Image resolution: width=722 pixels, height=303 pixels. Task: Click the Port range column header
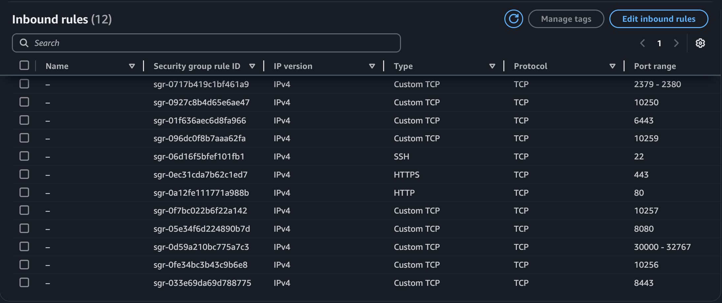tap(655, 66)
